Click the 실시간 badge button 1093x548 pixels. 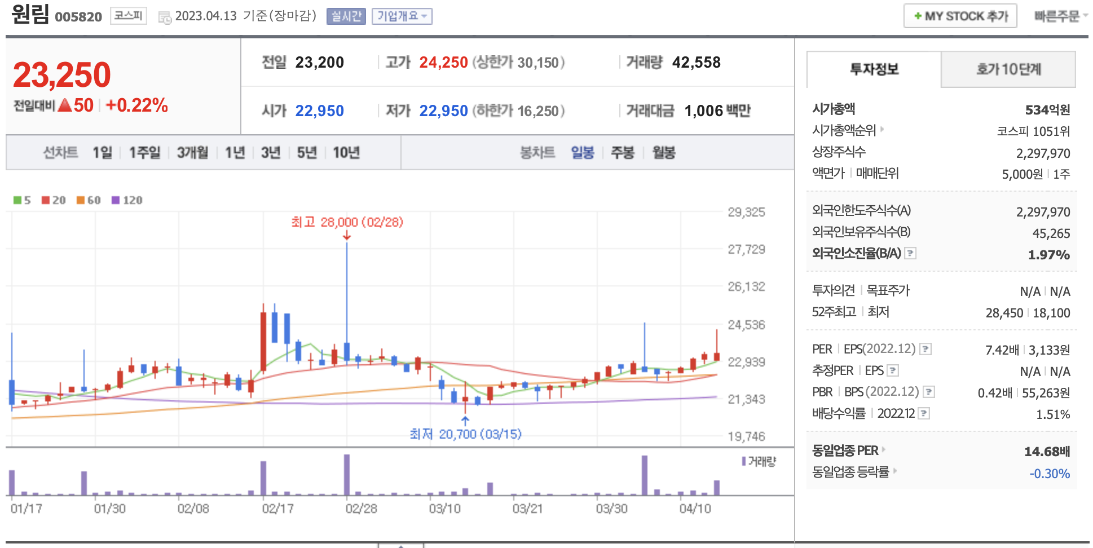click(x=346, y=16)
